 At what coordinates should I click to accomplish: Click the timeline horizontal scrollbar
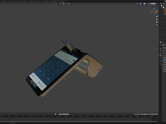[x=79, y=122]
